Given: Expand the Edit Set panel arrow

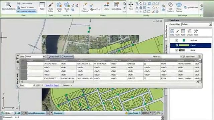Looking at the screenshot, I should [71, 16].
